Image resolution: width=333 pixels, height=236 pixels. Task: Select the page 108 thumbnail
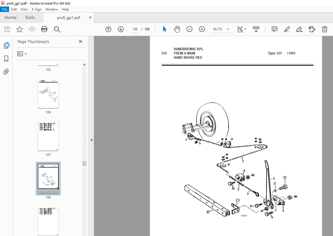tap(48, 178)
